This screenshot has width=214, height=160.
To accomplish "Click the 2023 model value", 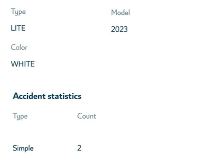I will click(119, 29).
